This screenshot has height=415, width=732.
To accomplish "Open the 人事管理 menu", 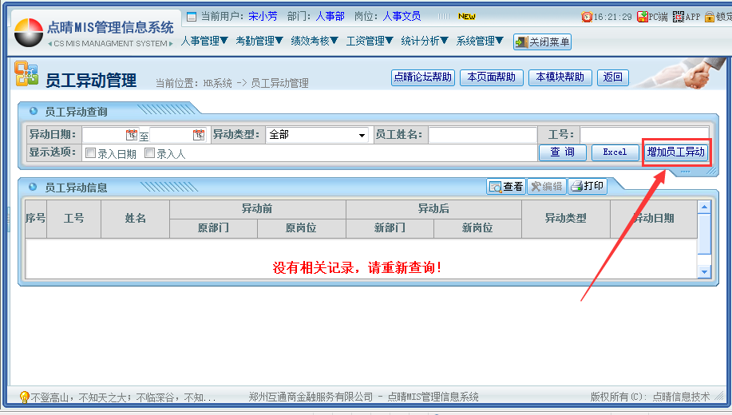I will tap(204, 41).
